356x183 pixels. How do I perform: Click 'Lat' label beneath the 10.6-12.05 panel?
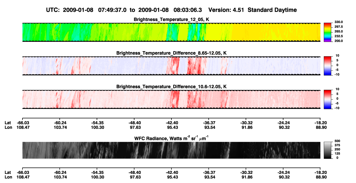tap(8, 123)
